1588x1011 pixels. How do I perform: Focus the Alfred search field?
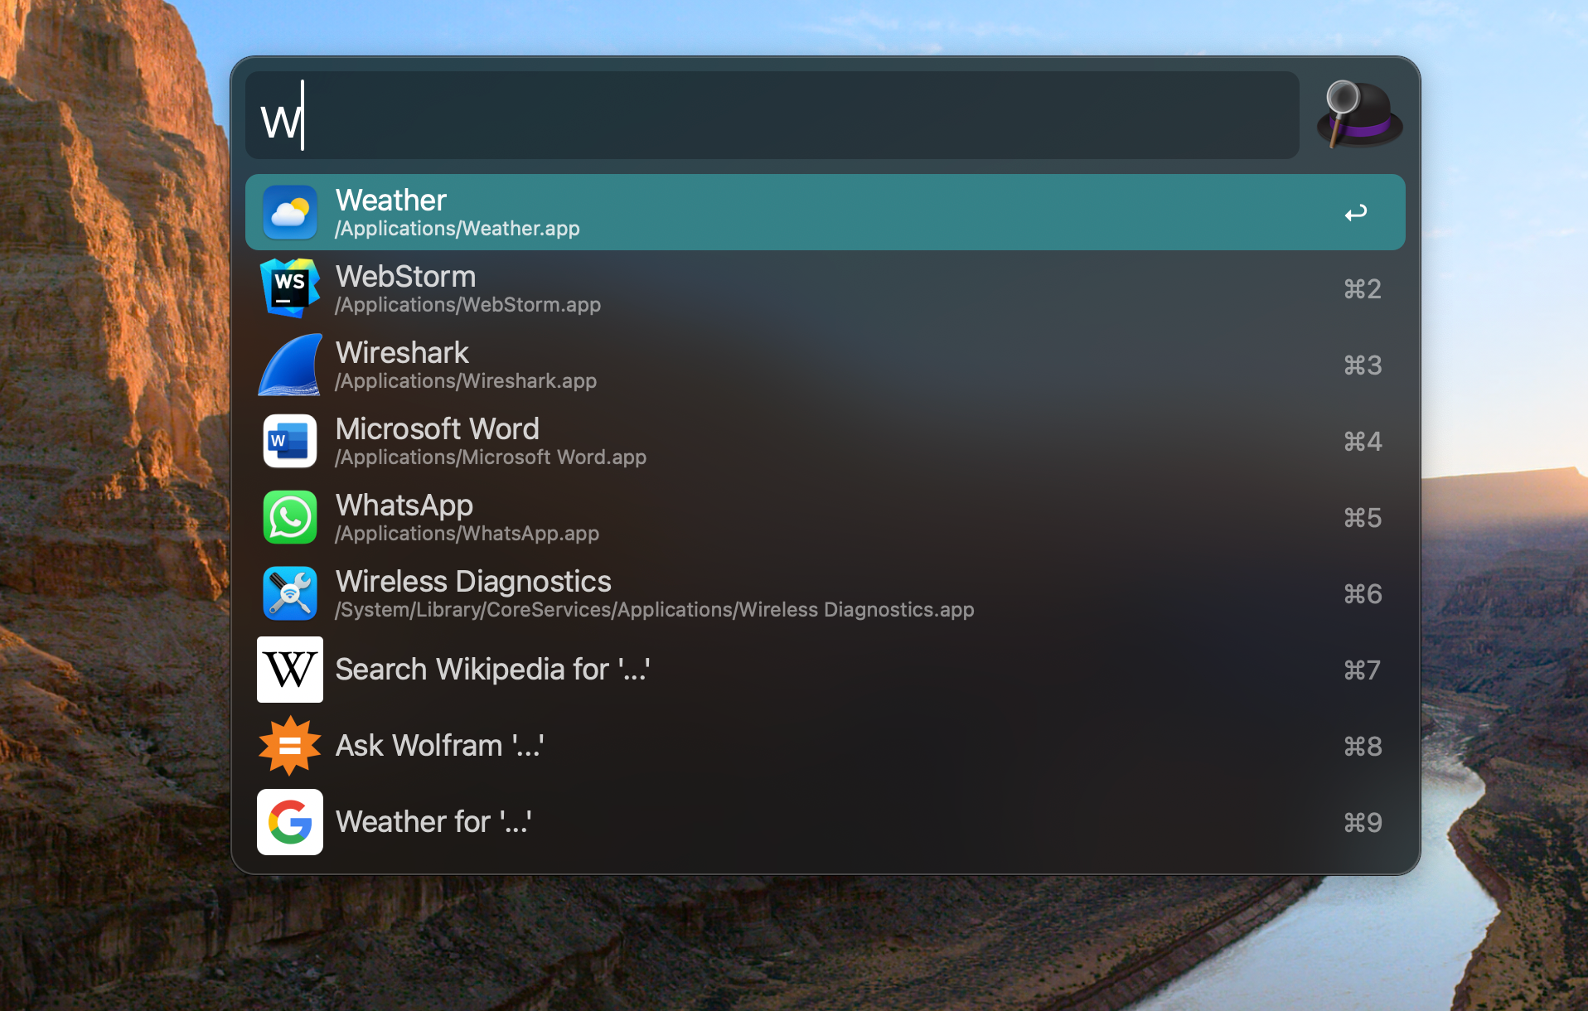[772, 115]
